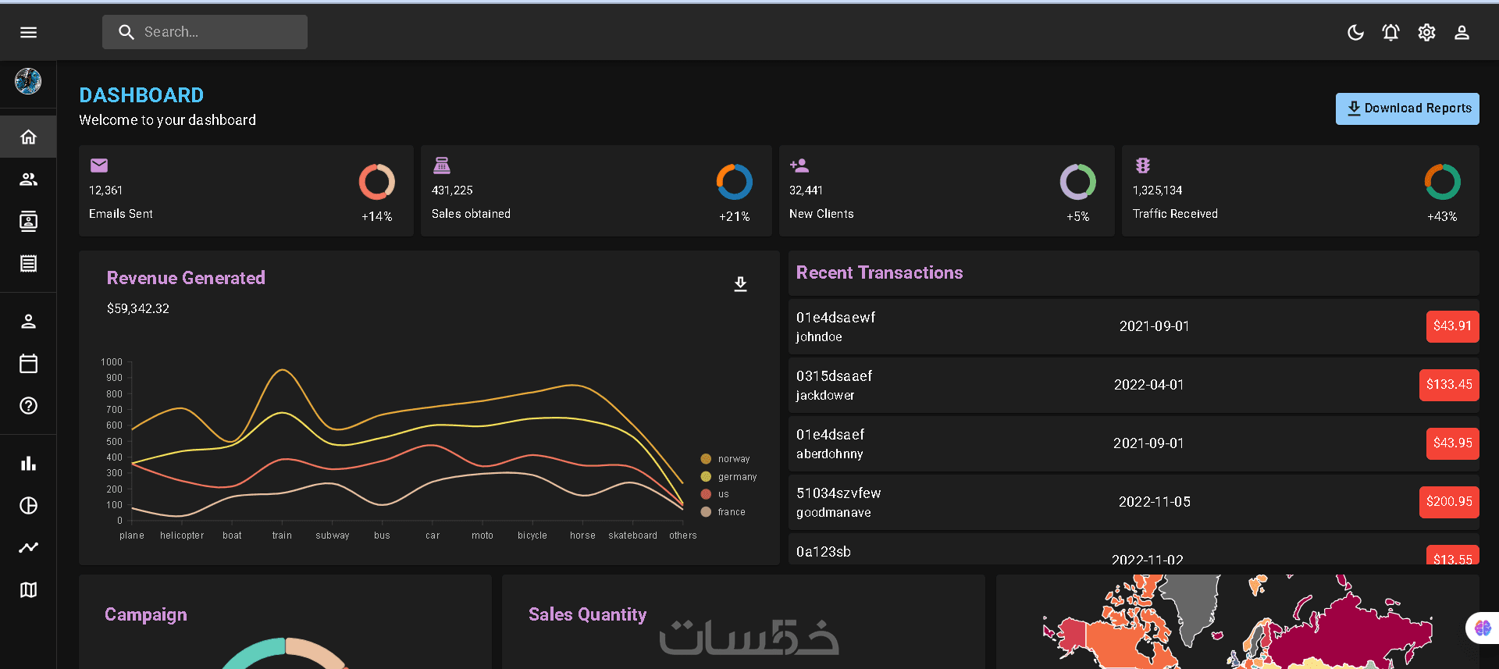
Task: Open user profile icon in top bar
Action: click(1462, 32)
